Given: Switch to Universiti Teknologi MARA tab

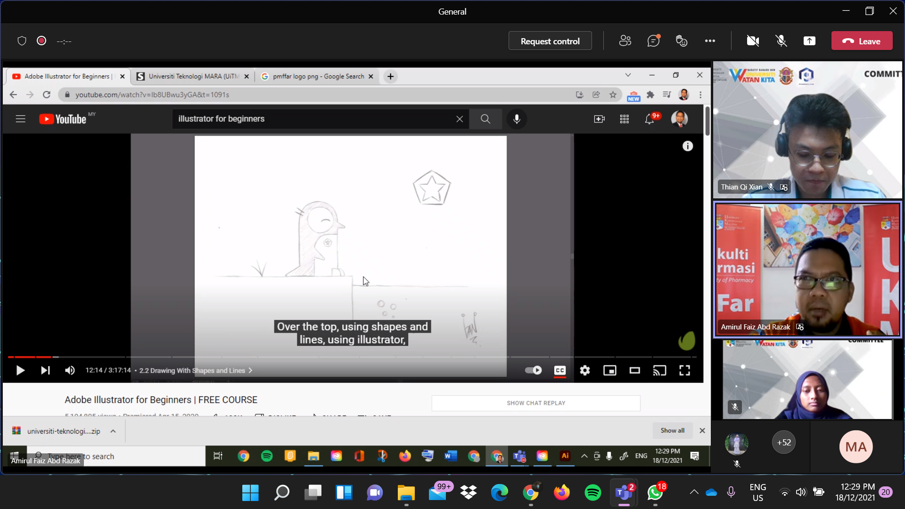Looking at the screenshot, I should (193, 76).
